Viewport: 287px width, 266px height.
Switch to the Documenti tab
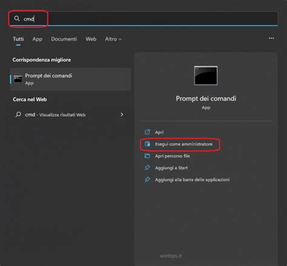[64, 39]
